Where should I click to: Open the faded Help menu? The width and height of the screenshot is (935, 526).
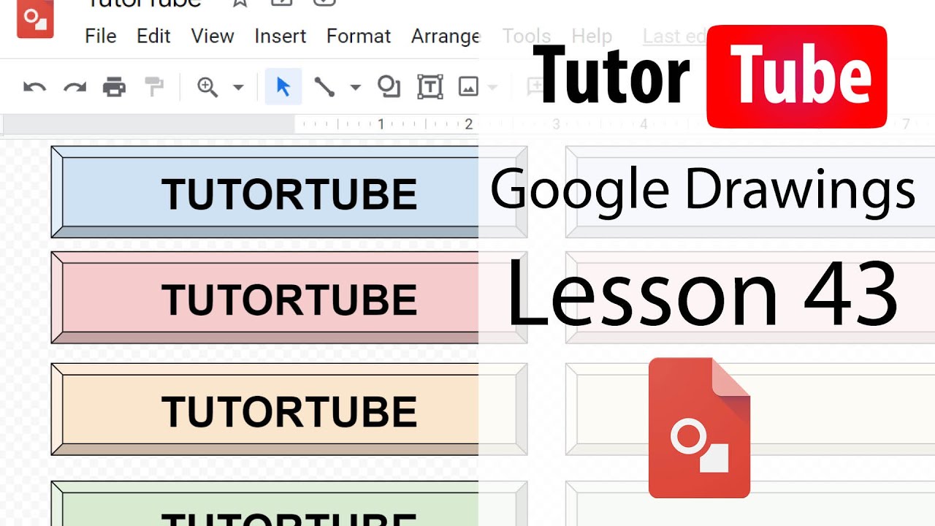point(592,36)
